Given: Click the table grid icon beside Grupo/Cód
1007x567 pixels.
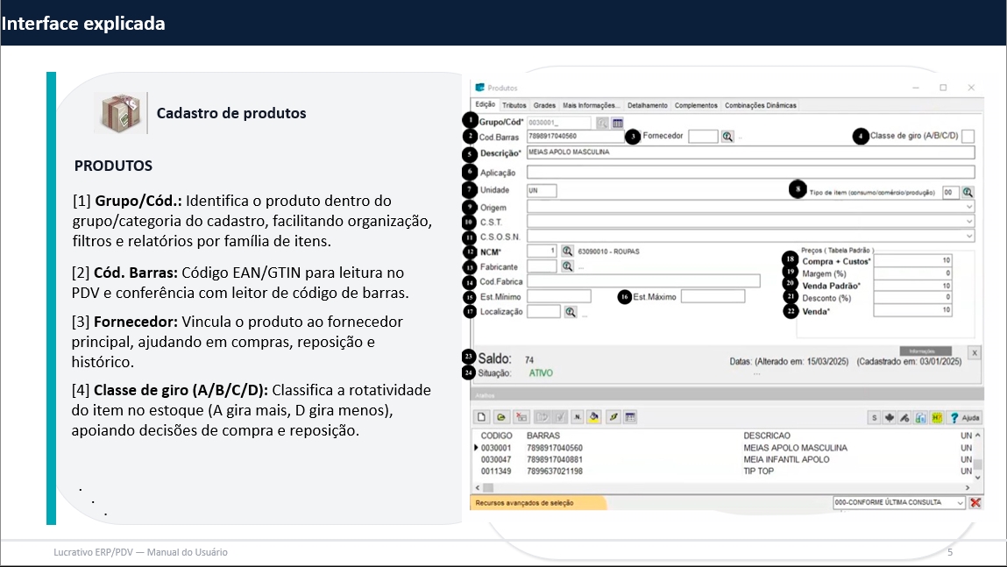Looking at the screenshot, I should [x=617, y=124].
